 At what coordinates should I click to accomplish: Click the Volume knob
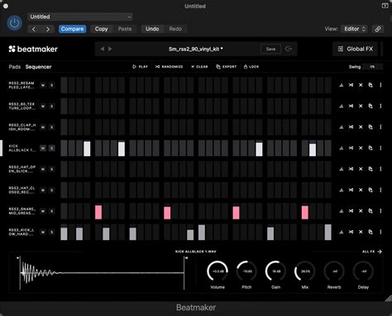click(218, 271)
